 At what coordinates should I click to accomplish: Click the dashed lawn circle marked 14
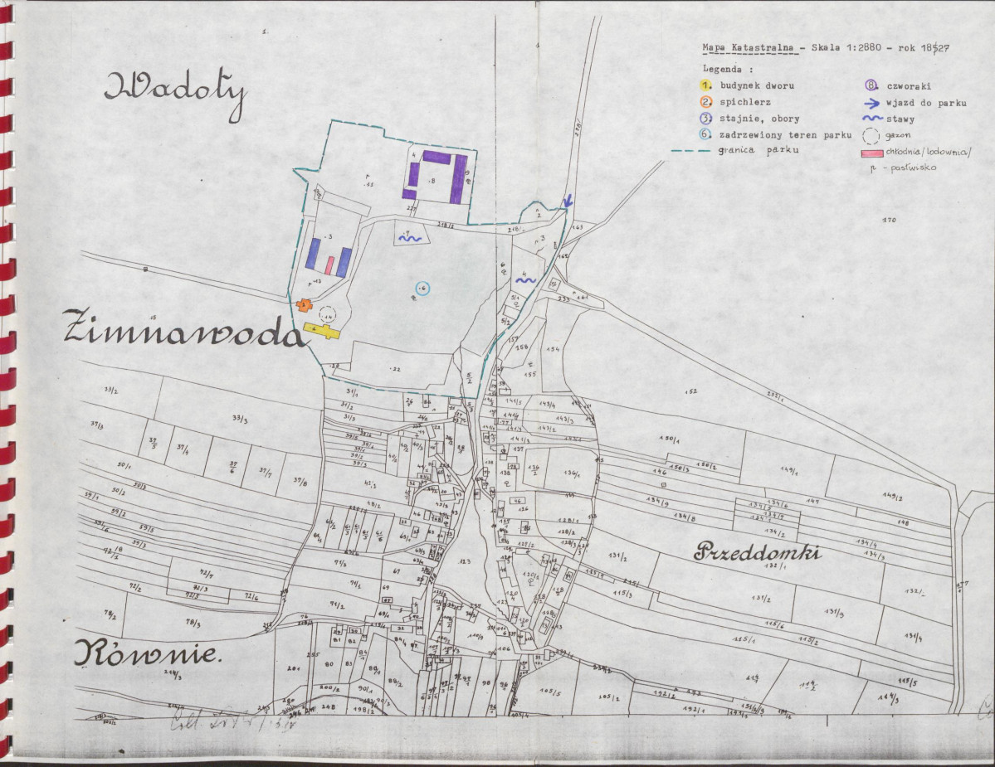tap(328, 314)
